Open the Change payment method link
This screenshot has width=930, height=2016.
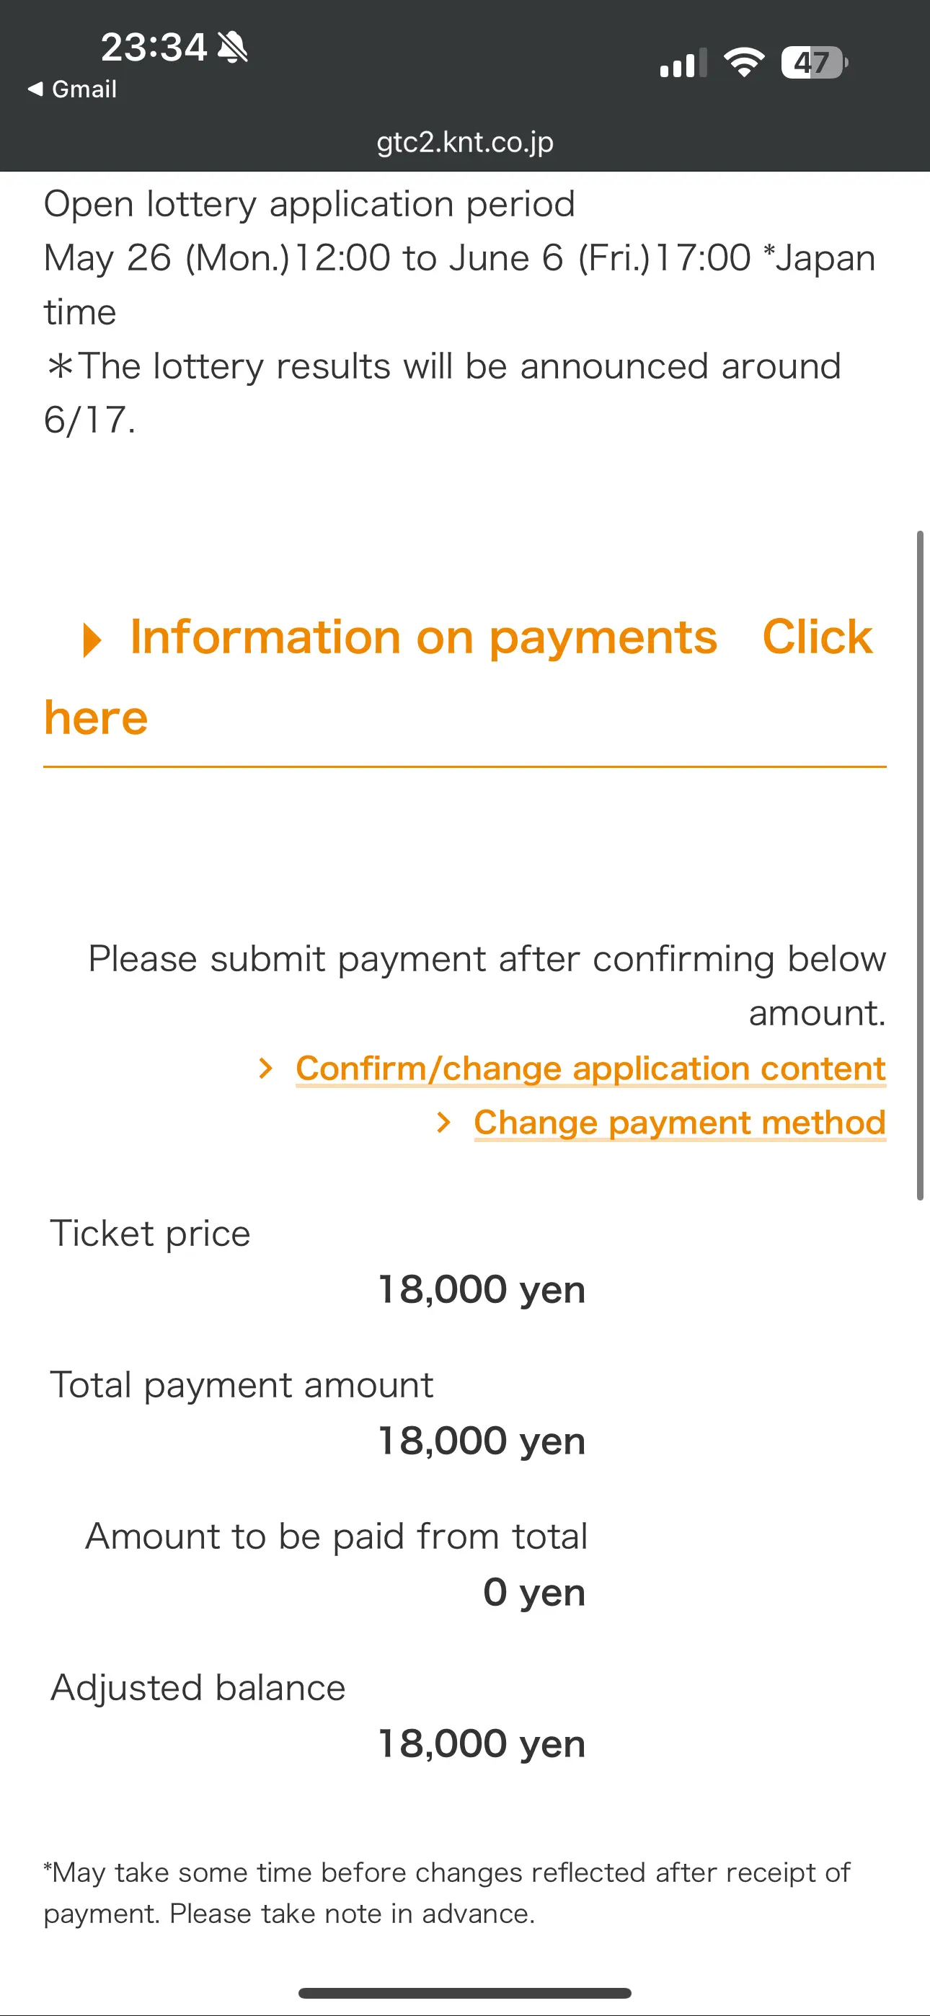[x=680, y=1122]
